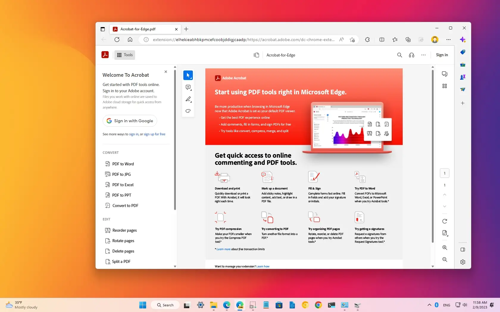The width and height of the screenshot is (500, 312).
Task: Open Acrobat search within the document
Action: tap(399, 55)
